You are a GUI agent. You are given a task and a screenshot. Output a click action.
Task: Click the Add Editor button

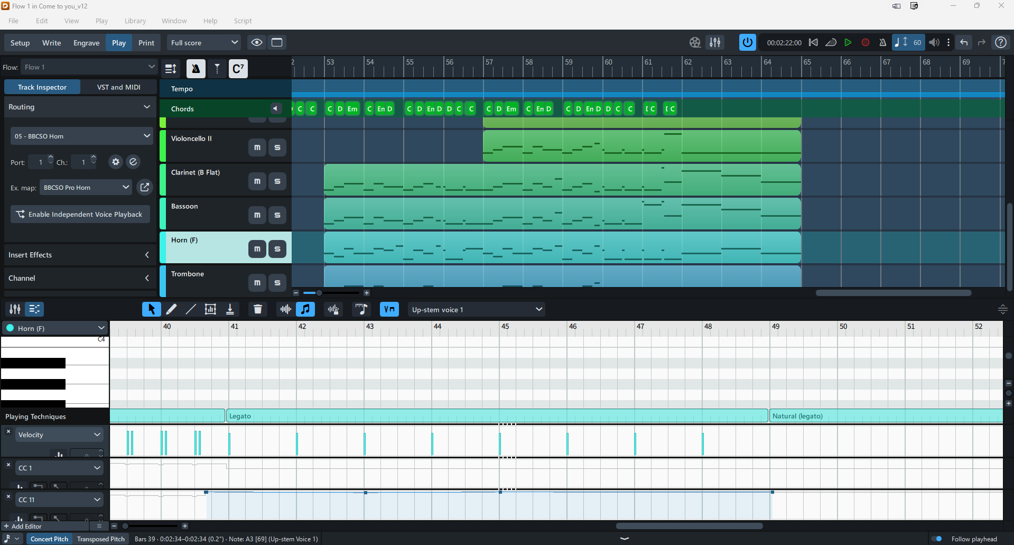[x=23, y=526]
